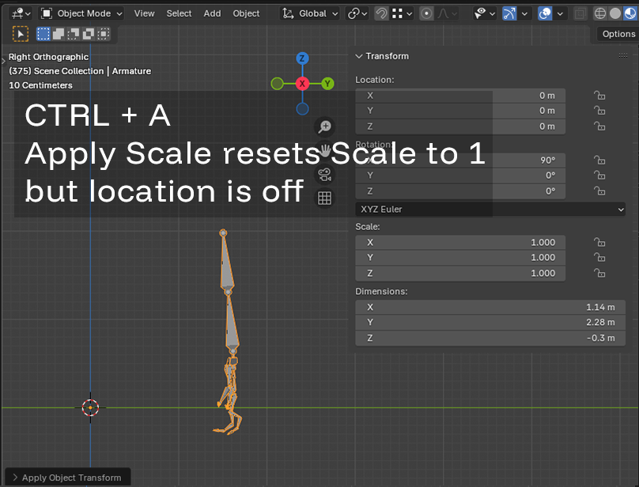Click the Dimensions X field
The image size is (639, 487).
[490, 308]
